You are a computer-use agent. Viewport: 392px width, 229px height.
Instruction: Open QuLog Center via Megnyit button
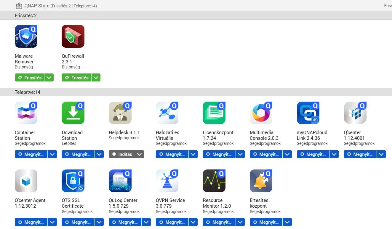click(x=125, y=222)
